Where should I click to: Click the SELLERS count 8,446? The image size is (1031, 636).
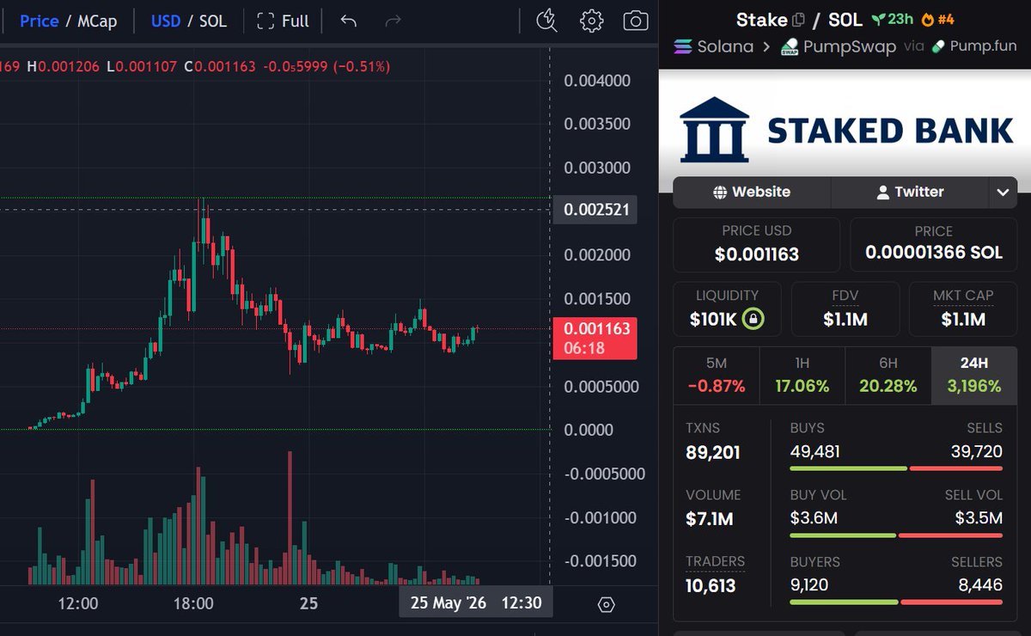(982, 585)
